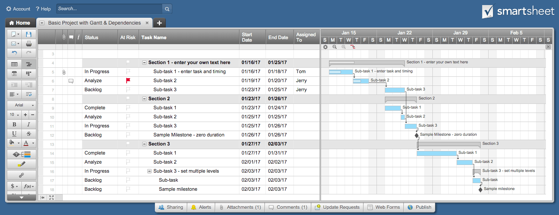Open conditional formatting rules icon
Screen dimensions: 559x215
click(21, 155)
